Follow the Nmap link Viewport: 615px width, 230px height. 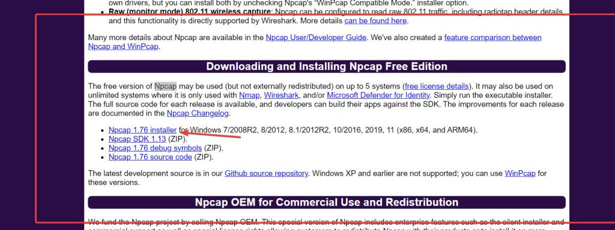pos(249,95)
